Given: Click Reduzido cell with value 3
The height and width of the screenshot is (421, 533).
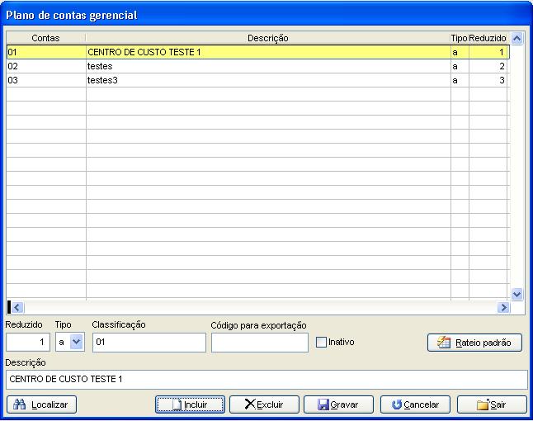Looking at the screenshot, I should (488, 80).
